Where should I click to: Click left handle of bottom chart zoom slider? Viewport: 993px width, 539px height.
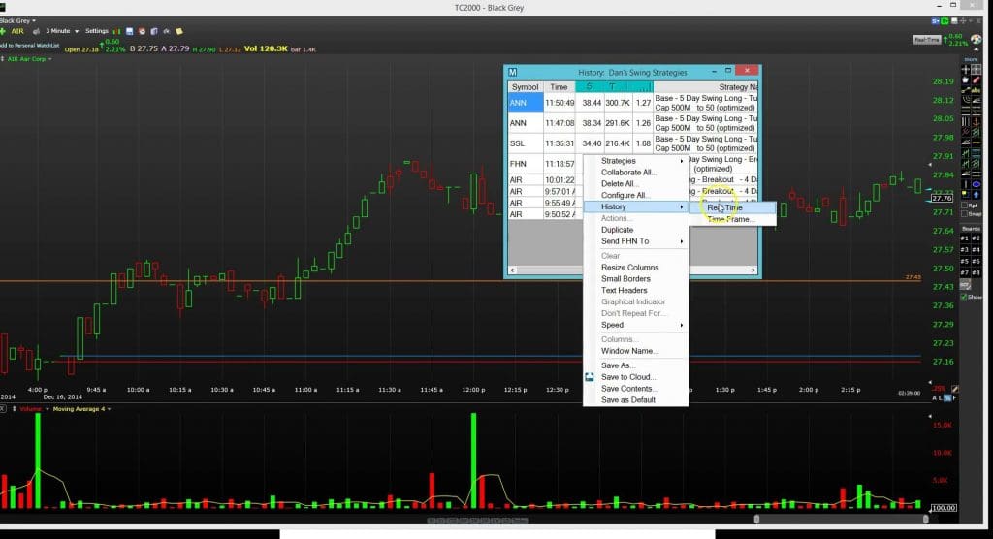click(x=756, y=520)
